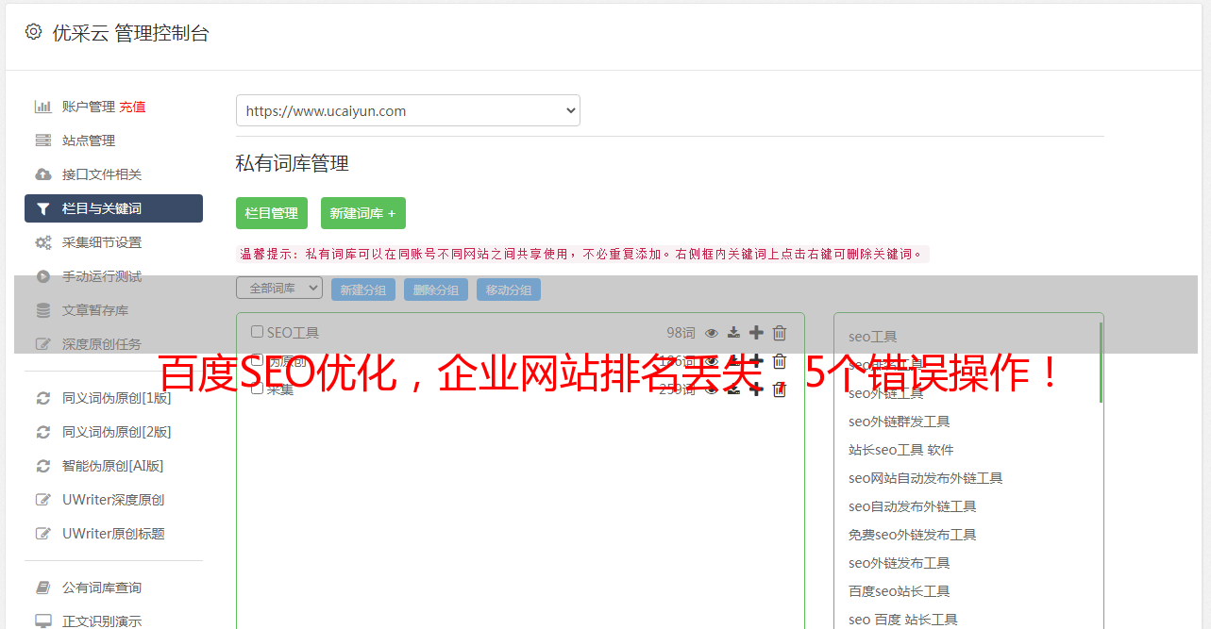Add keywords to the SEO工具 library

[756, 333]
